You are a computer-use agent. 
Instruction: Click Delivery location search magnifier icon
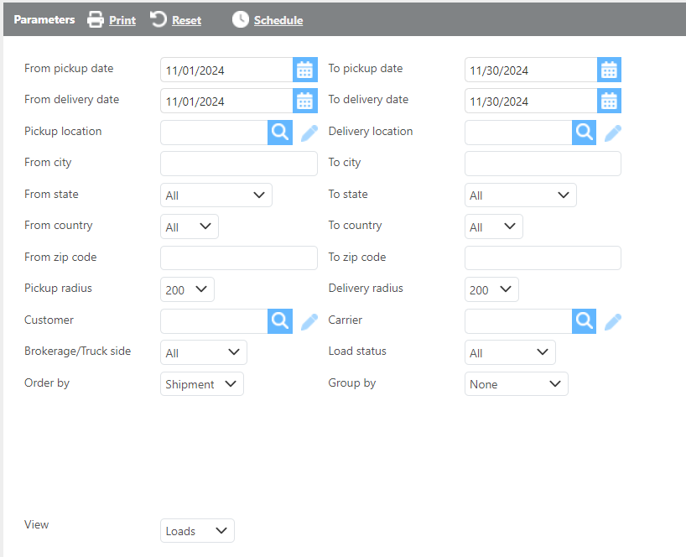coord(585,133)
